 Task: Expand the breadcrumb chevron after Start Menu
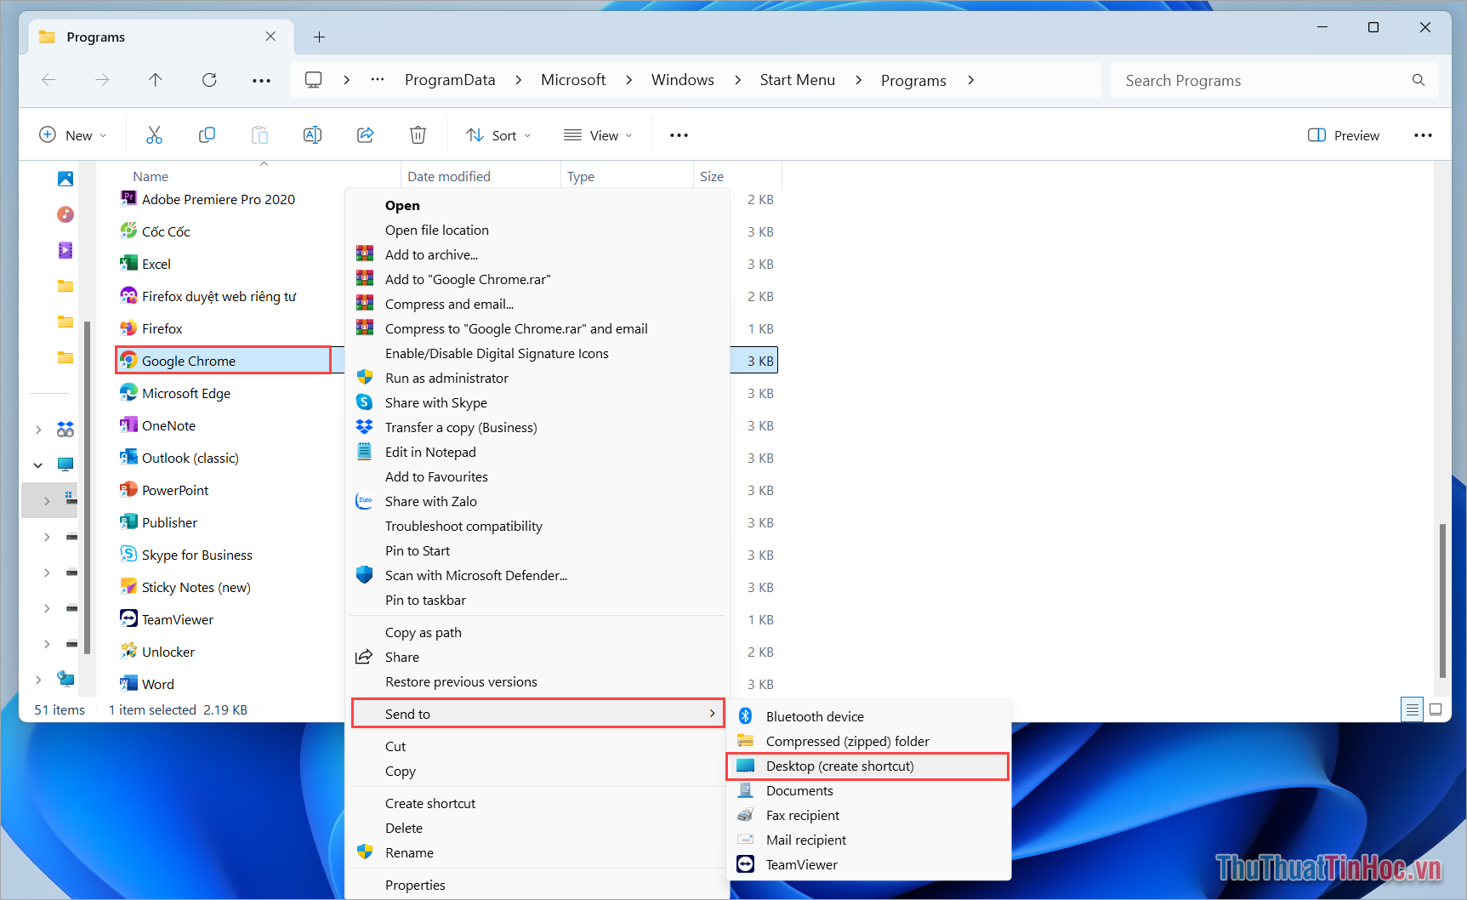[x=858, y=79]
